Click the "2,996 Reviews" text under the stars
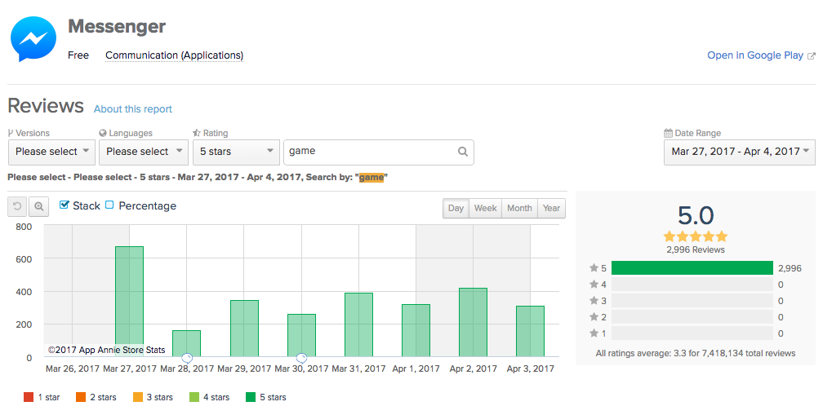Screen dimensions: 823x406 (x=696, y=250)
